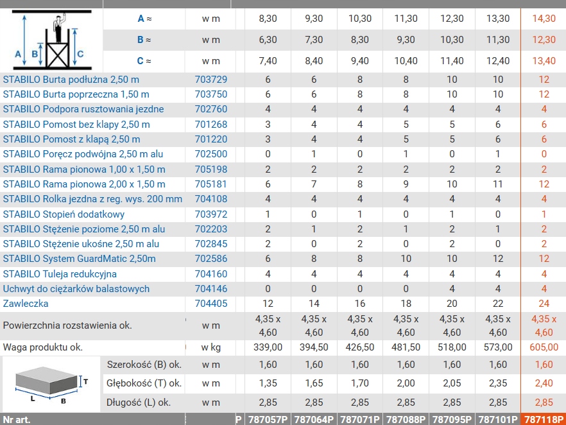Open STABILO Rama pionowa 1,00 x 1,50 m
This screenshot has width=566, height=425.
point(84,169)
